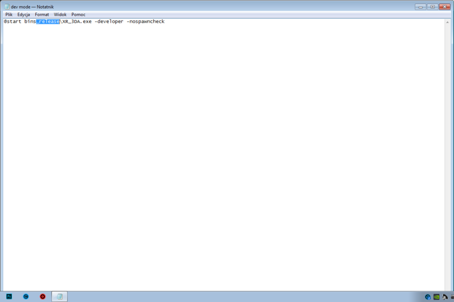Screen dimensions: 454x302
Task: Click the Notepad icon in title bar
Action: (6, 6)
